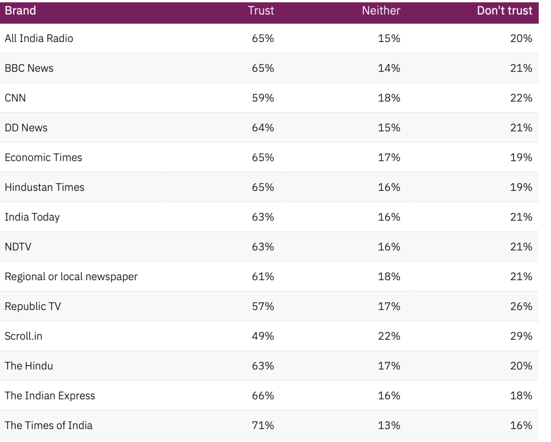Click the 71% trust value
Screen dimensions: 551x442
(263, 425)
